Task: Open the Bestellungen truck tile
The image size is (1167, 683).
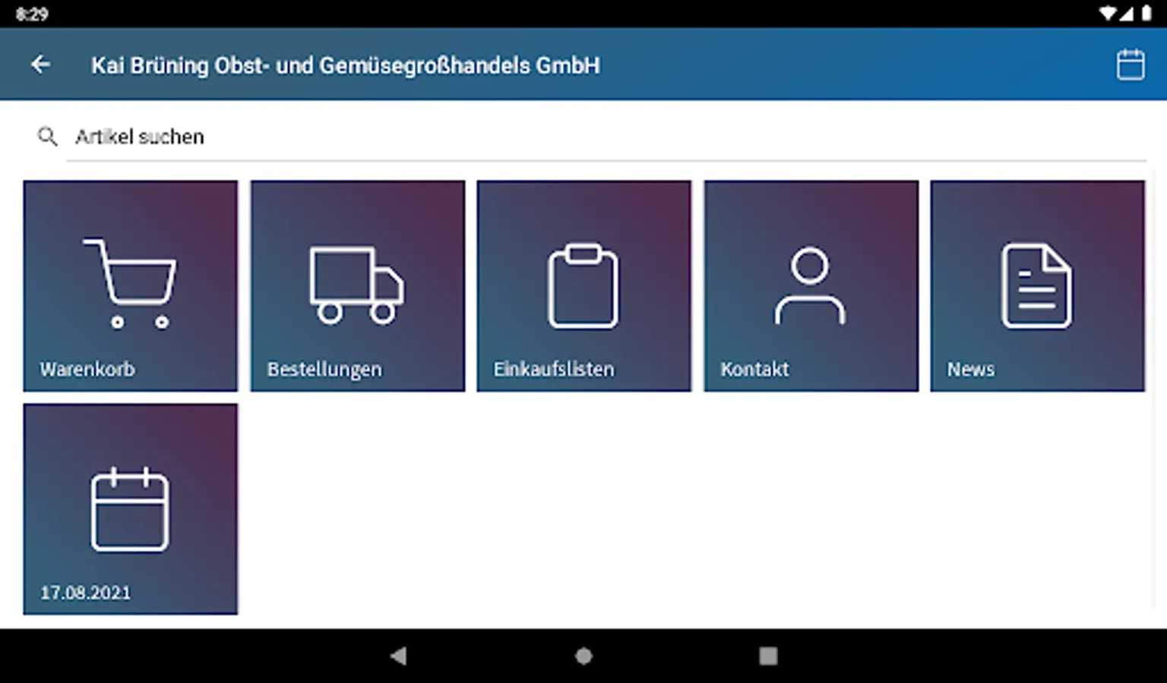Action: (358, 286)
